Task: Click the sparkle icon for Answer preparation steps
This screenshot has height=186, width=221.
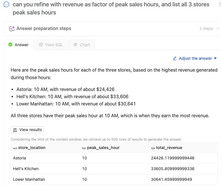Action: [x=12, y=29]
